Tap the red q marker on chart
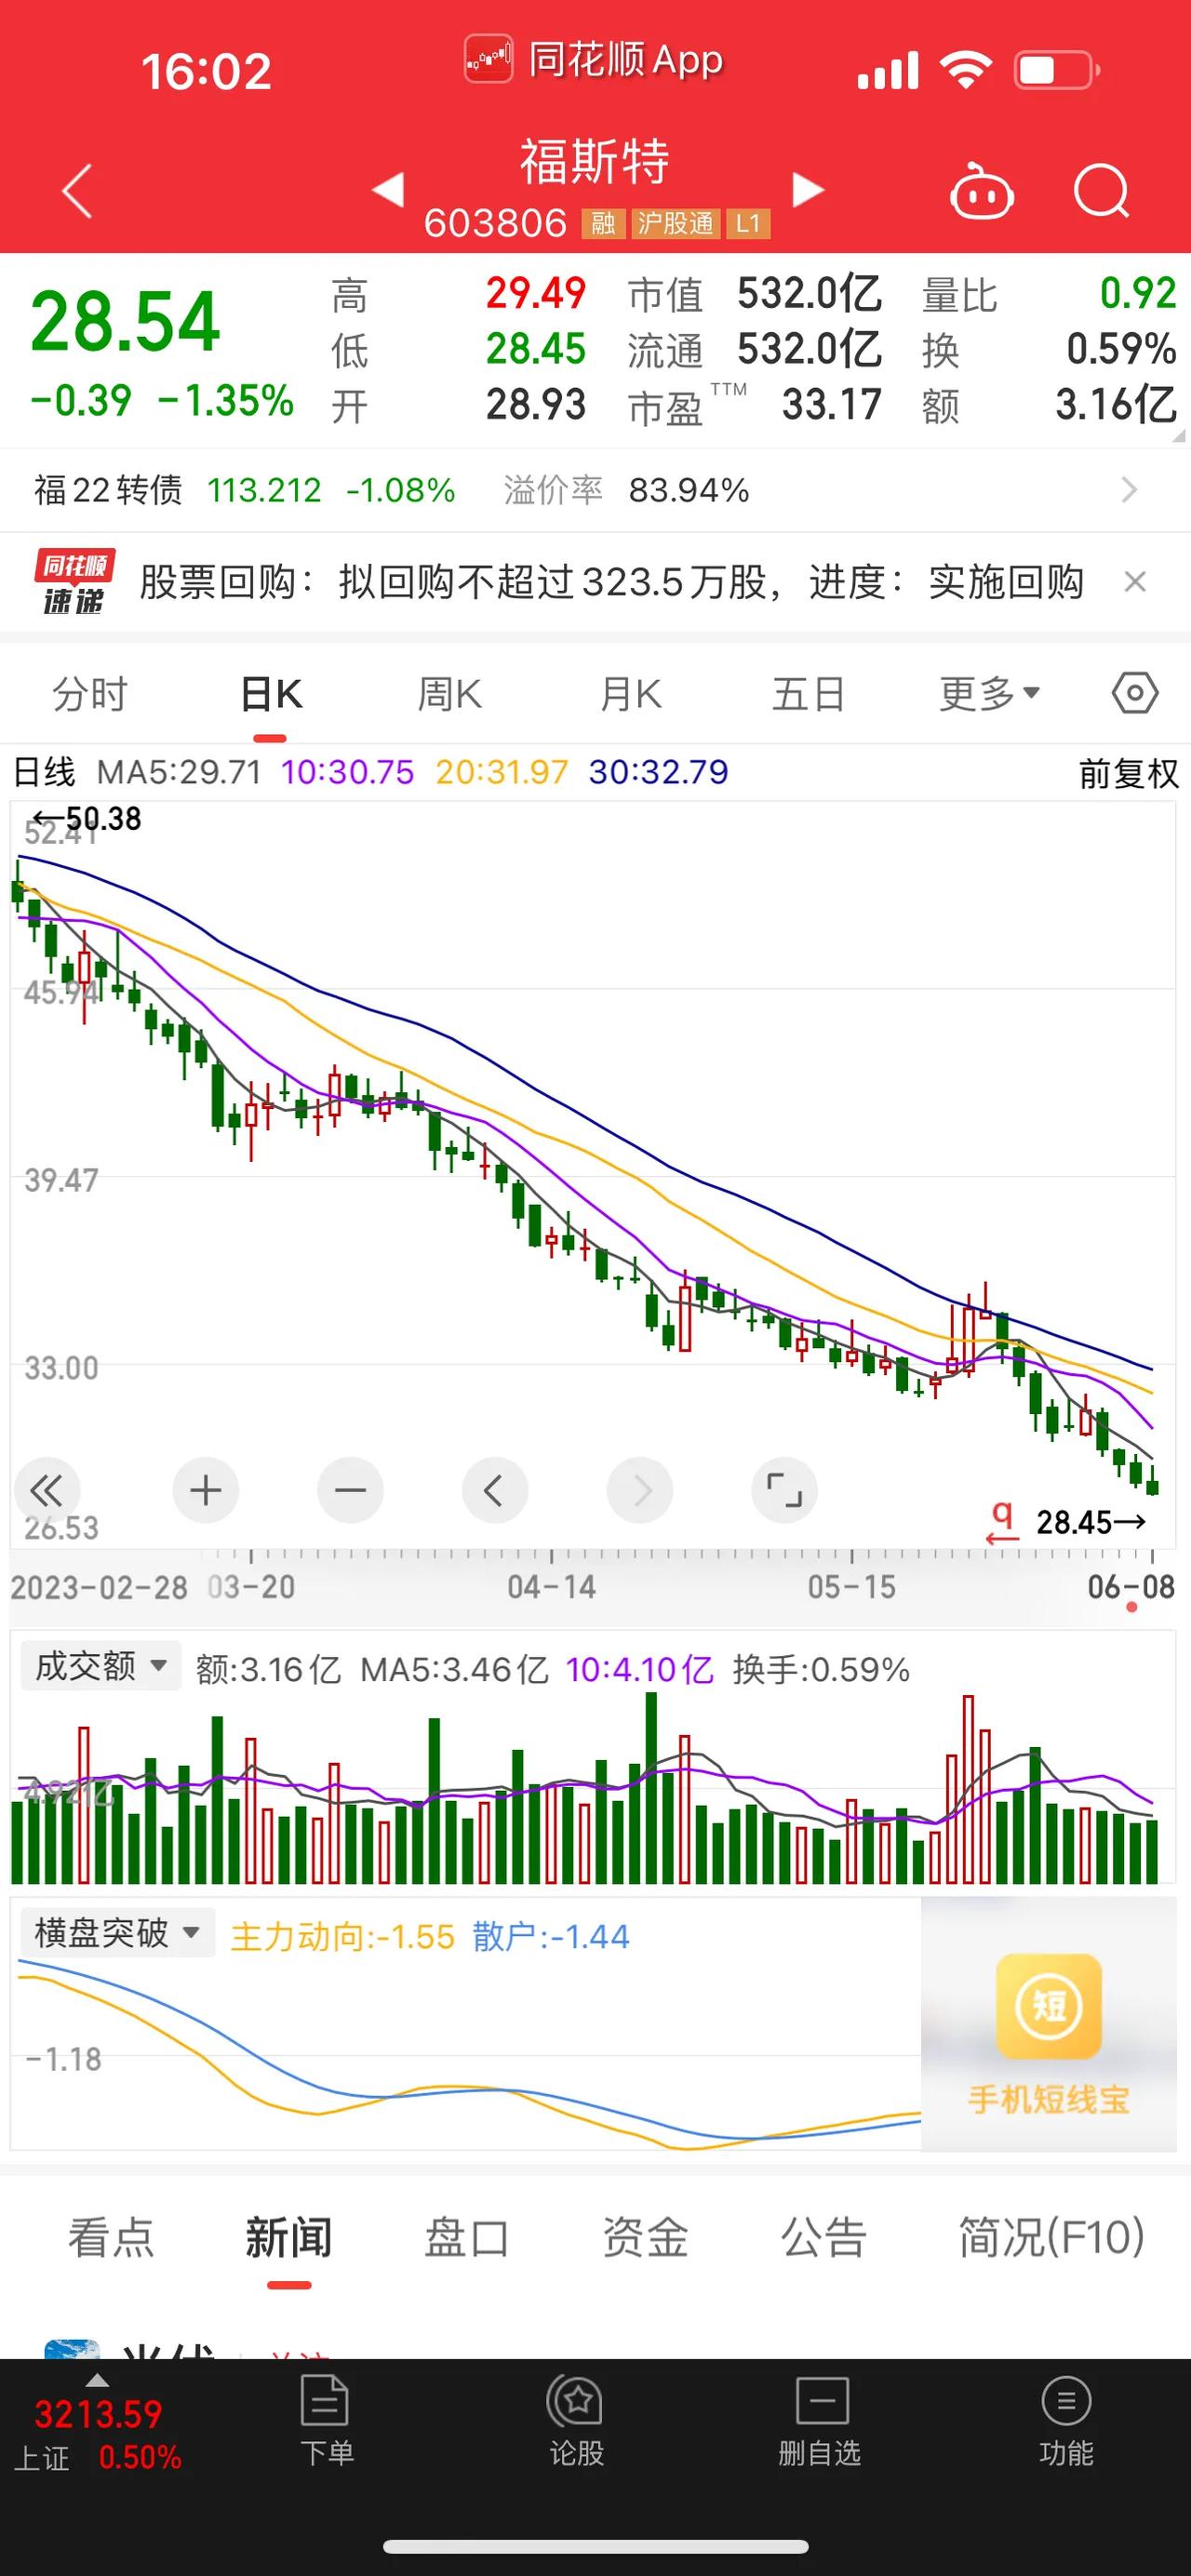The image size is (1191, 2576). click(x=1002, y=1522)
